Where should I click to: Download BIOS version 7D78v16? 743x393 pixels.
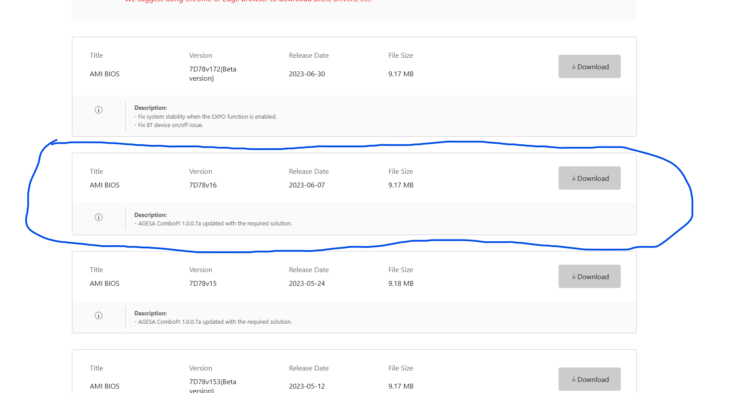[x=589, y=178]
